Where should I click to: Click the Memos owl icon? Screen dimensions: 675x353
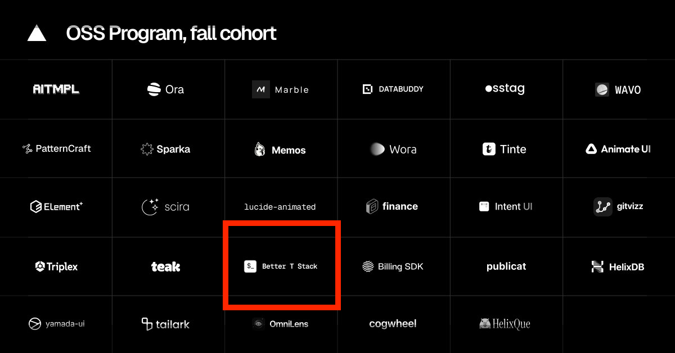(x=260, y=150)
